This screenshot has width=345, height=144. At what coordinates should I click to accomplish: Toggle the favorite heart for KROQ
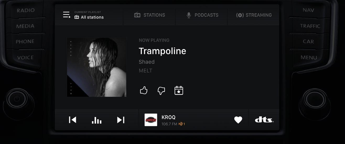pos(238,120)
